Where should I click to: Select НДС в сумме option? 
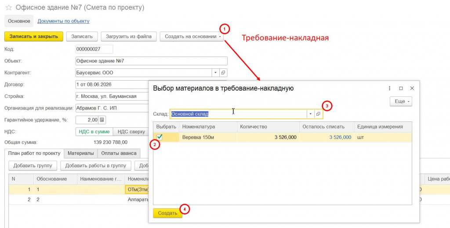coord(94,132)
